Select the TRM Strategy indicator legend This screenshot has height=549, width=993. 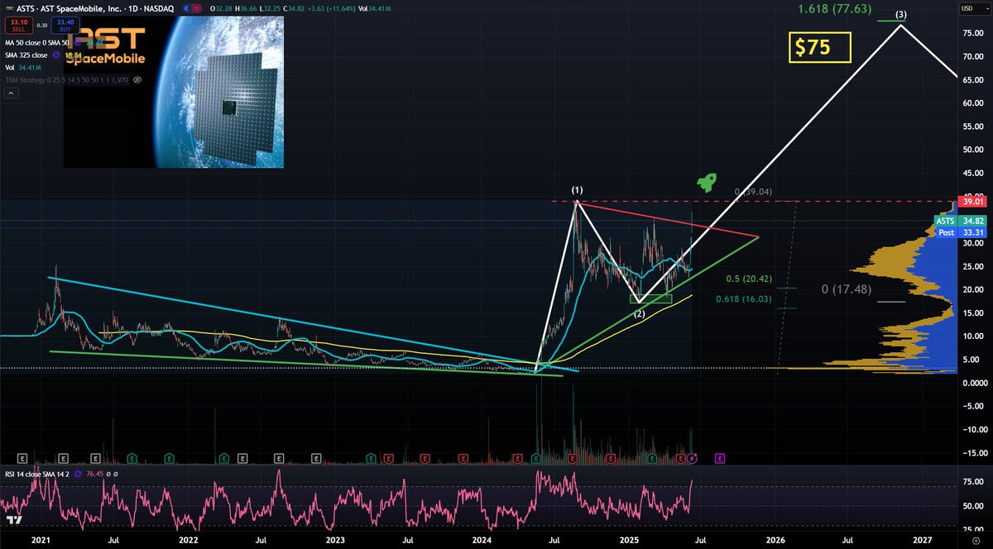tap(65, 80)
